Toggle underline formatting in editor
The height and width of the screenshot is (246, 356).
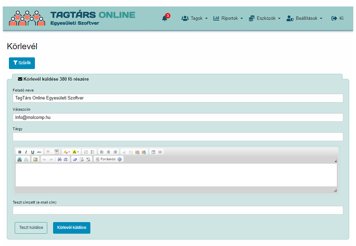pyautogui.click(x=33, y=152)
